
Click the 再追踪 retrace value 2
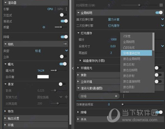111,53
